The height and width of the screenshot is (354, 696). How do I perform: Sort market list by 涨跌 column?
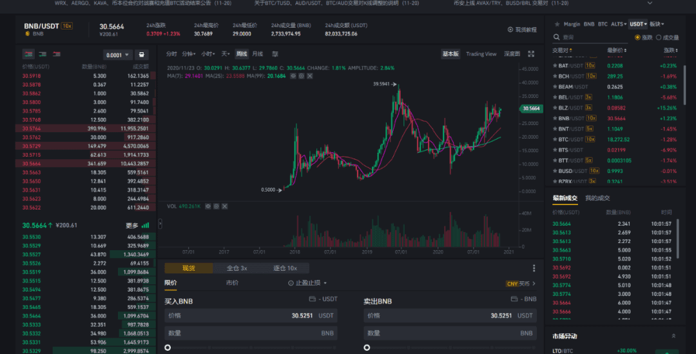[670, 50]
